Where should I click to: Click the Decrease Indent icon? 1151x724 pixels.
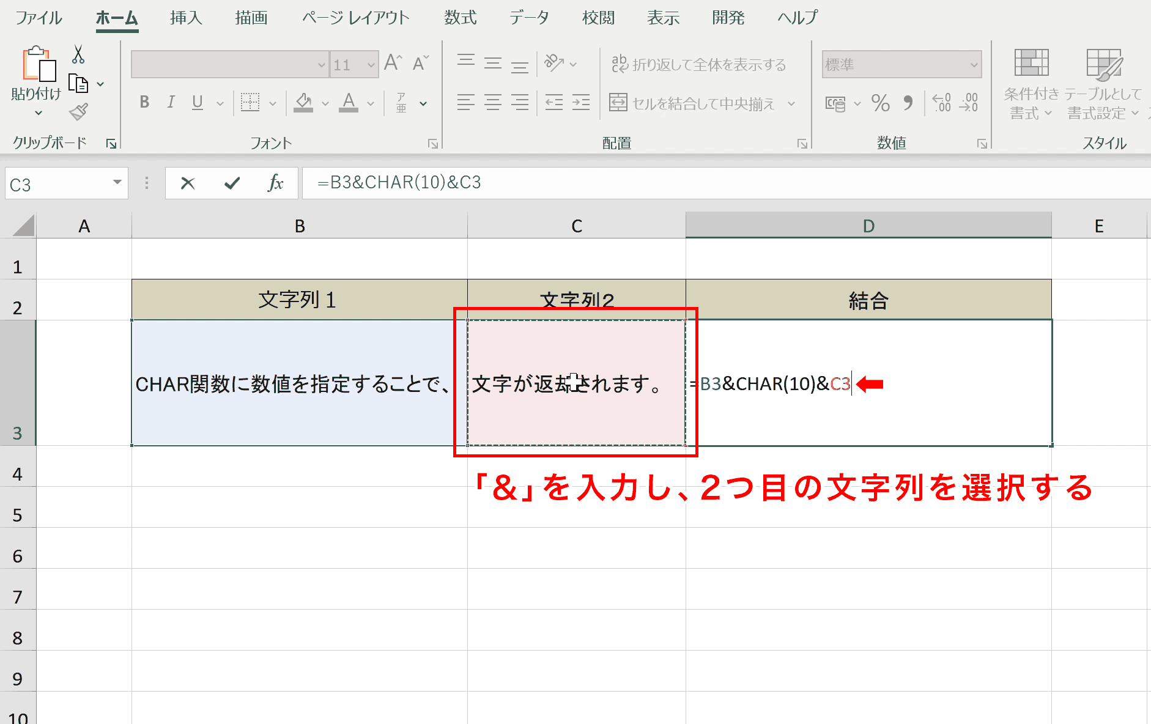pos(554,102)
